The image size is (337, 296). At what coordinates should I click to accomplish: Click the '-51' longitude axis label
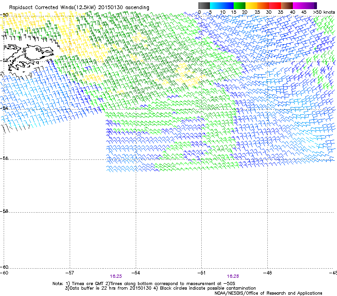[x=201, y=273]
